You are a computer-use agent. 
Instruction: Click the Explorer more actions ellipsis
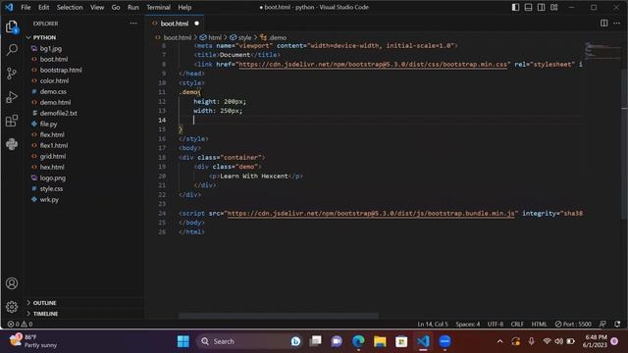tap(133, 24)
